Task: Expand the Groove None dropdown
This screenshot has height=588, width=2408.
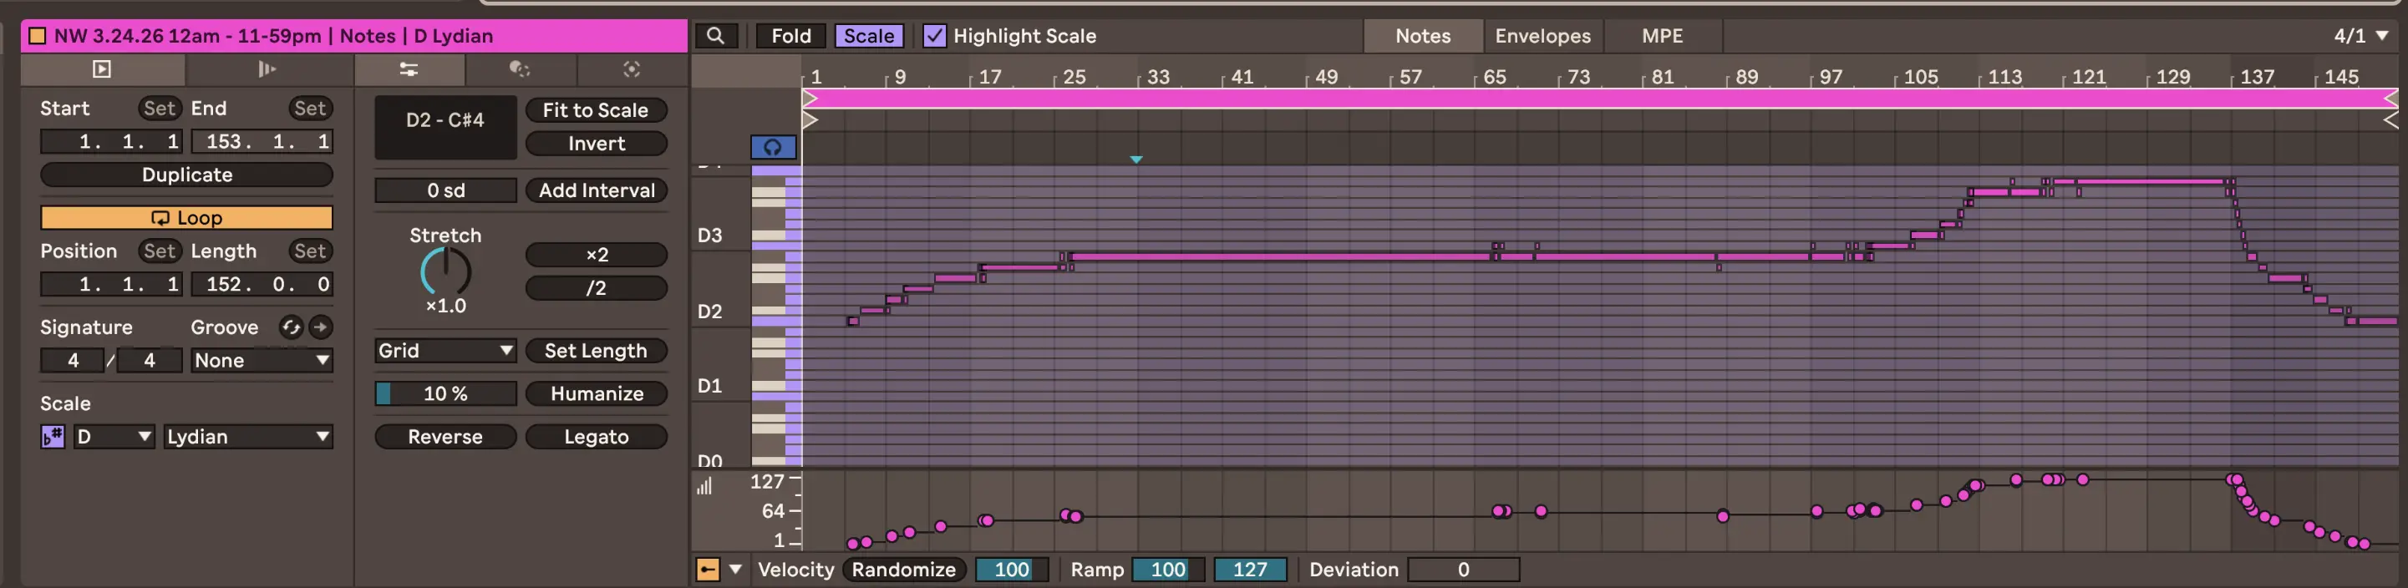Action: 261,361
